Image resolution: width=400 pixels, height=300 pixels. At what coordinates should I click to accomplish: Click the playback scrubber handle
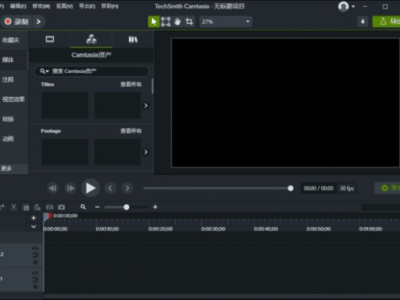point(290,188)
